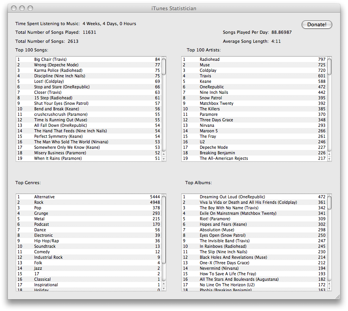Select the album row Dreaming Out Loud (OneRepublic)

click(x=254, y=197)
